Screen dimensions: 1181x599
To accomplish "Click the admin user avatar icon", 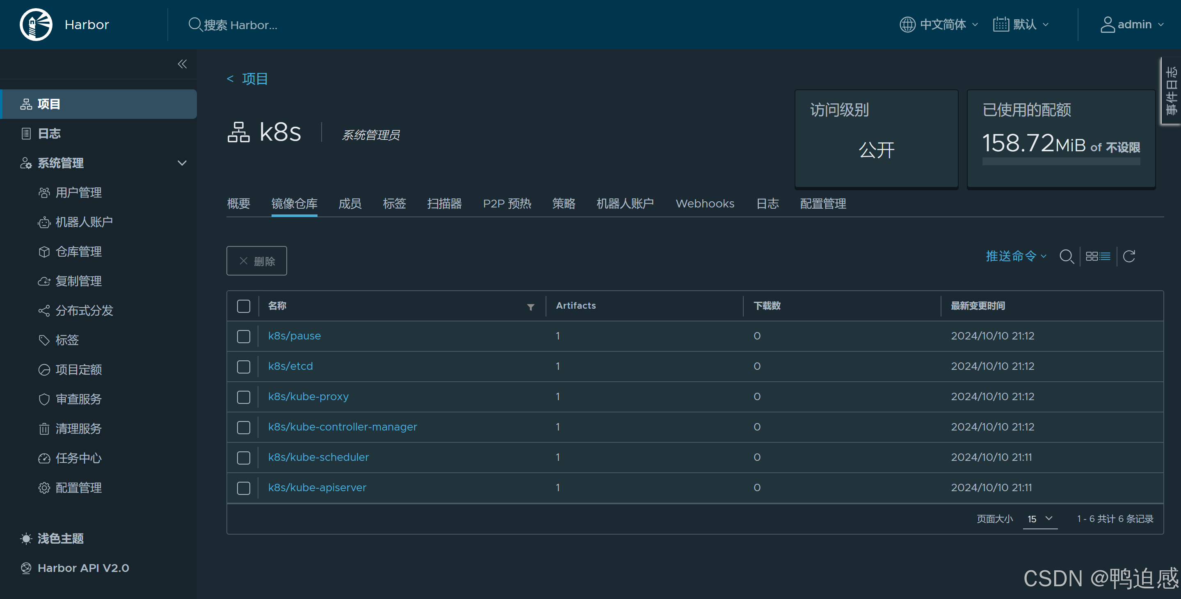I will tap(1107, 24).
